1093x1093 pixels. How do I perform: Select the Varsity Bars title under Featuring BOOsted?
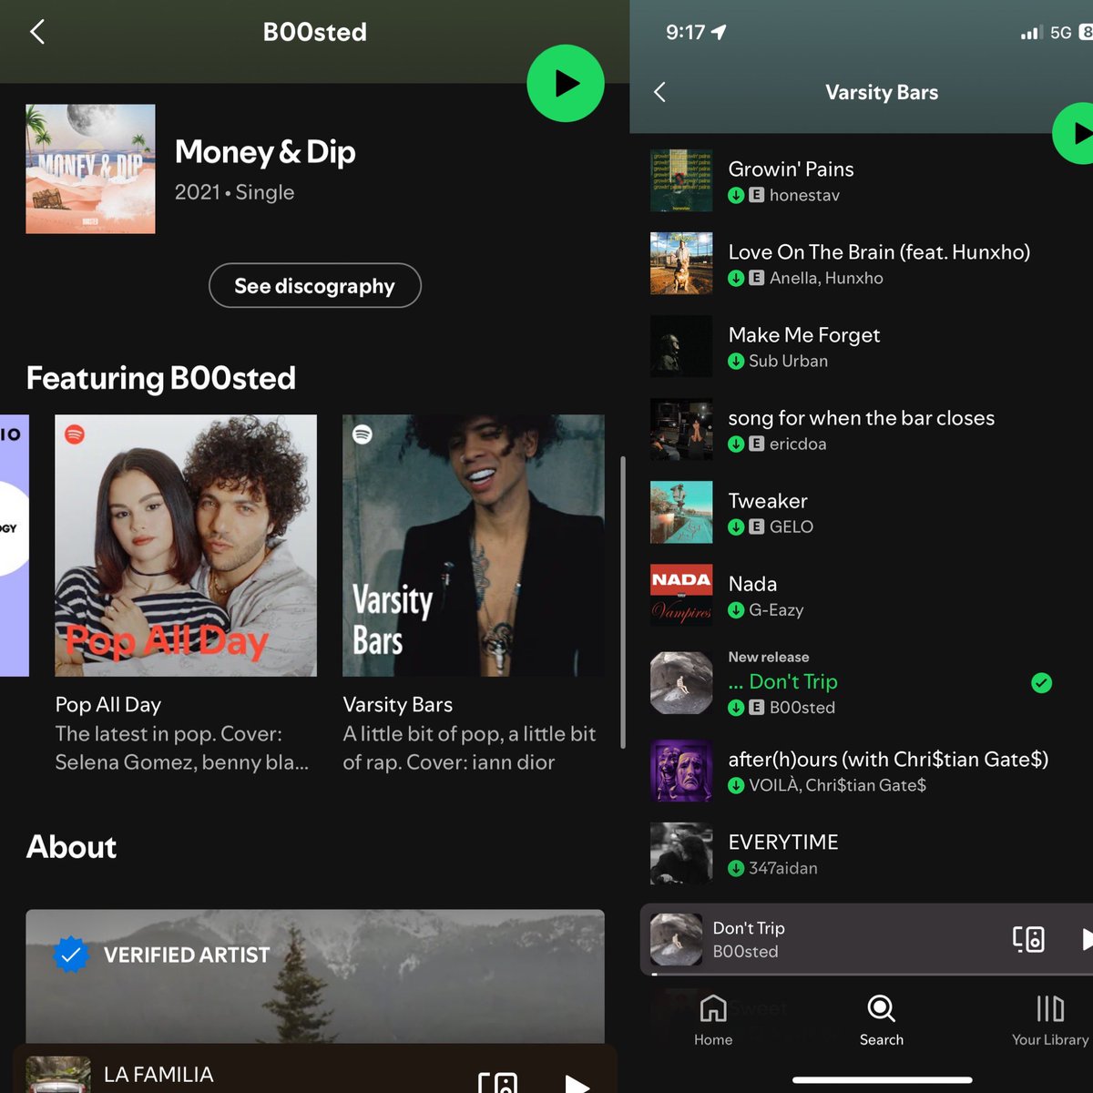(x=398, y=704)
